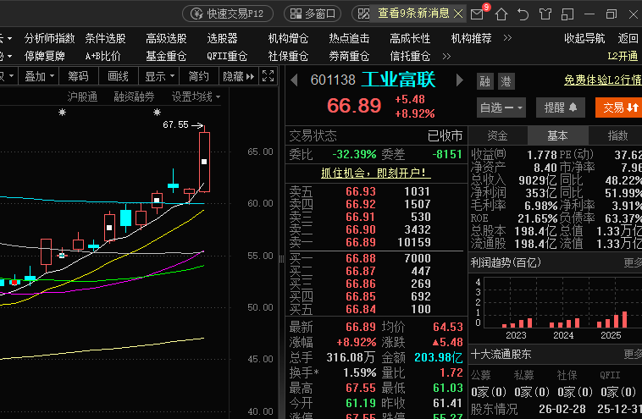Open the skin (shirt) icon in title bar

pos(545,14)
